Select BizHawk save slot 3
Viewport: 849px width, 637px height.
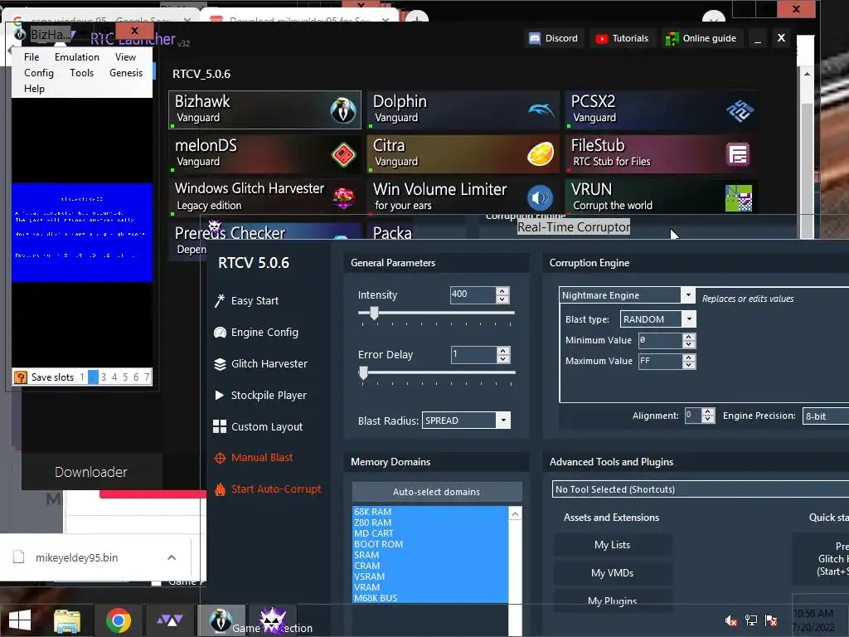pyautogui.click(x=104, y=377)
